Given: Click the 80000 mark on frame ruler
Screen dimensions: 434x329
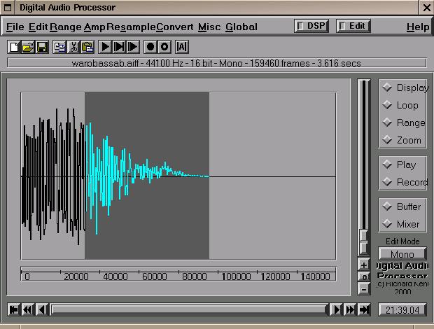Looking at the screenshot, I should (195, 276).
